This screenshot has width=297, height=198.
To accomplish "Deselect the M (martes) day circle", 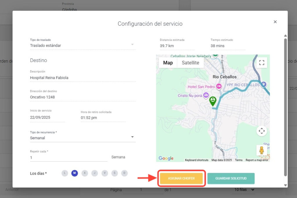I will (x=75, y=173).
